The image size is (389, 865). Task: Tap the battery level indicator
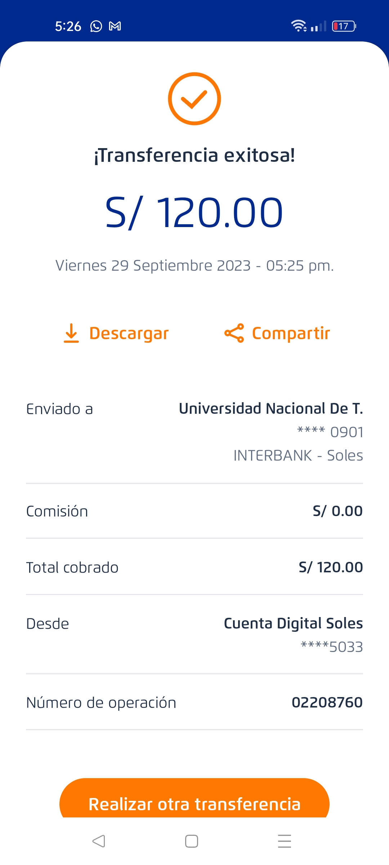point(344,26)
